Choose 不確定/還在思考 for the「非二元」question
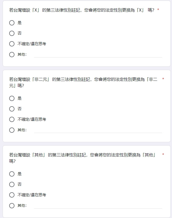This screenshot has width=172, height=218. (x=12, y=119)
